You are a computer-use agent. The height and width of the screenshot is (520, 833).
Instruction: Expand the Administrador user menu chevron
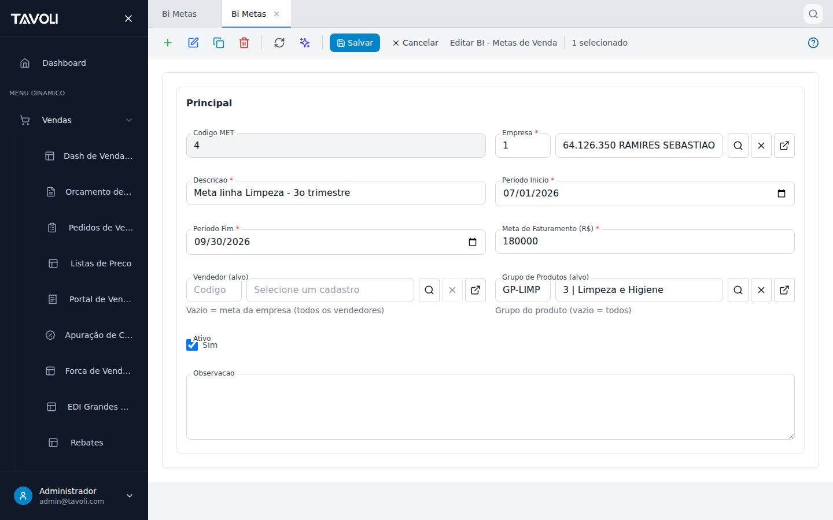130,496
